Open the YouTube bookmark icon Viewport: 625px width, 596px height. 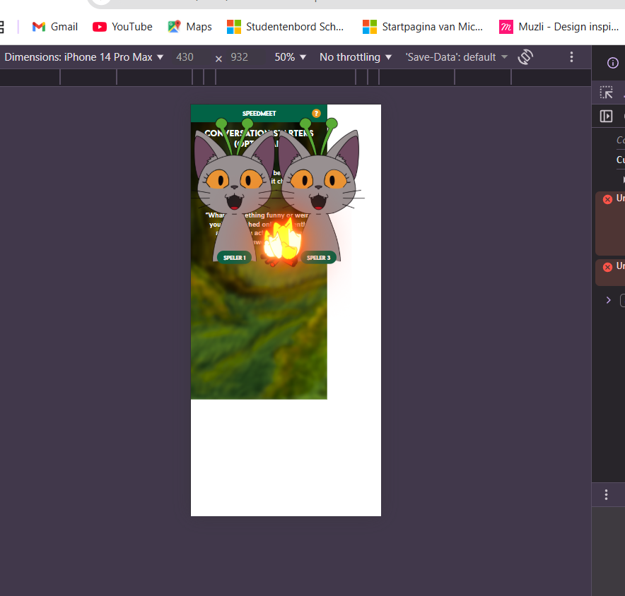pos(100,26)
